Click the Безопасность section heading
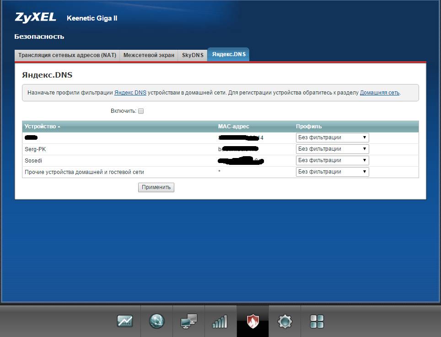The height and width of the screenshot is (337, 441). [39, 37]
